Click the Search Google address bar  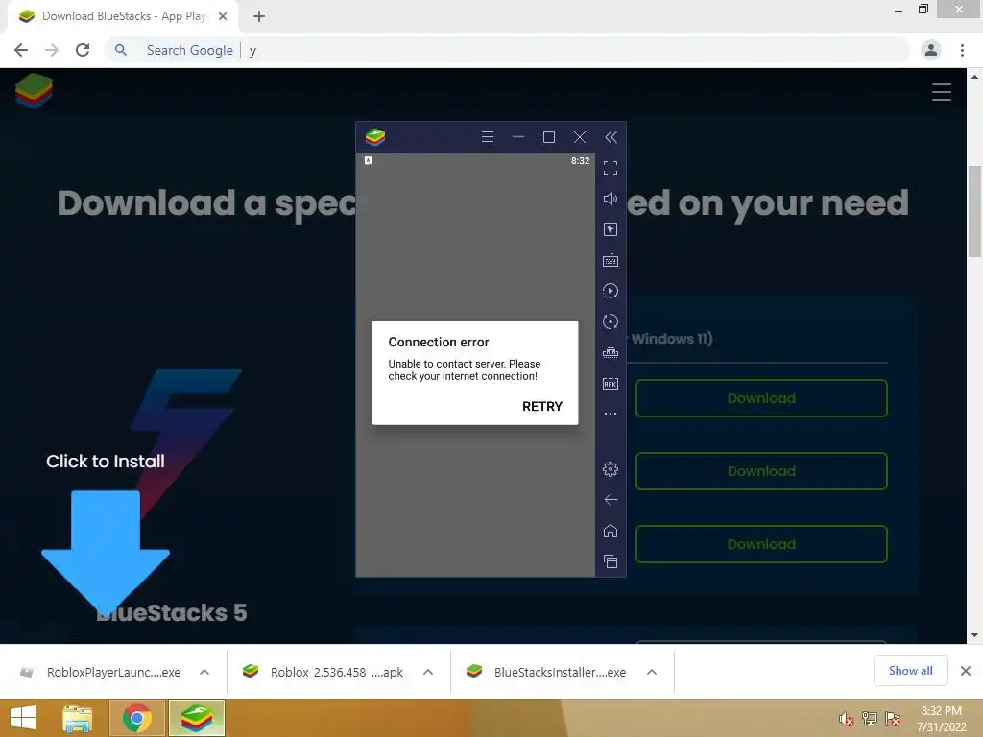click(507, 50)
